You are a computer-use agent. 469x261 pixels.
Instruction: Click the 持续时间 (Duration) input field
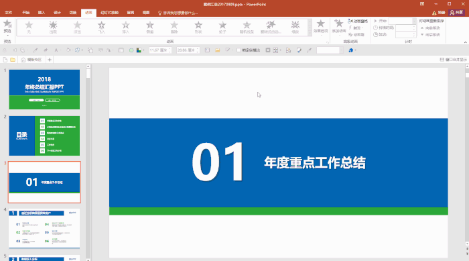tap(405, 28)
